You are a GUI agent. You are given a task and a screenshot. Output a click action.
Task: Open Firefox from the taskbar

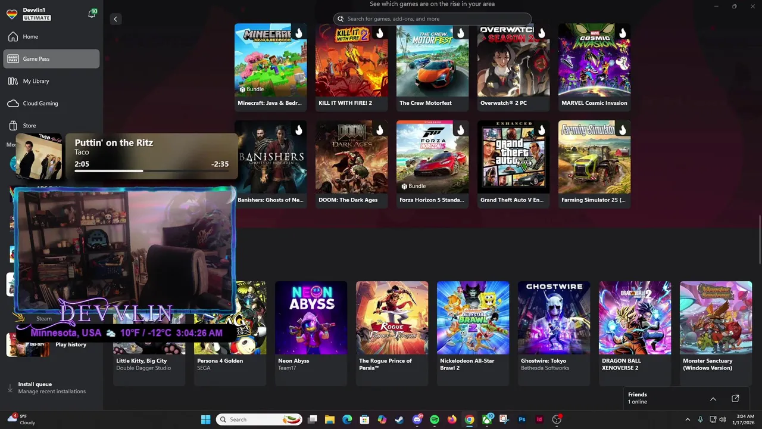tap(452, 419)
